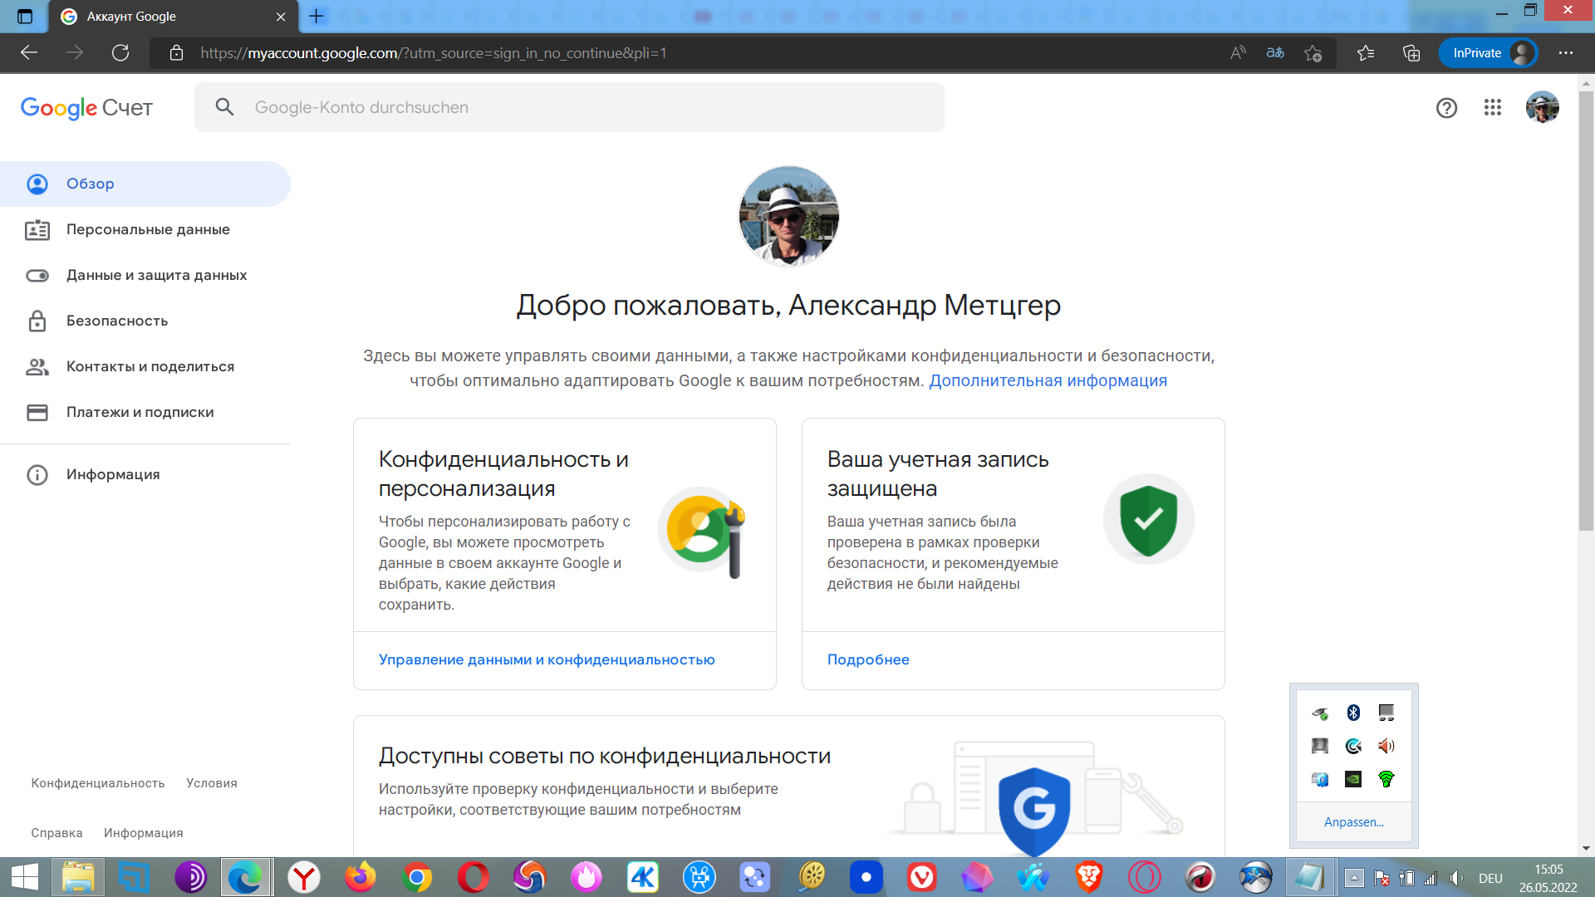Click DEU language indicator
Image resolution: width=1595 pixels, height=897 pixels.
coord(1490,878)
